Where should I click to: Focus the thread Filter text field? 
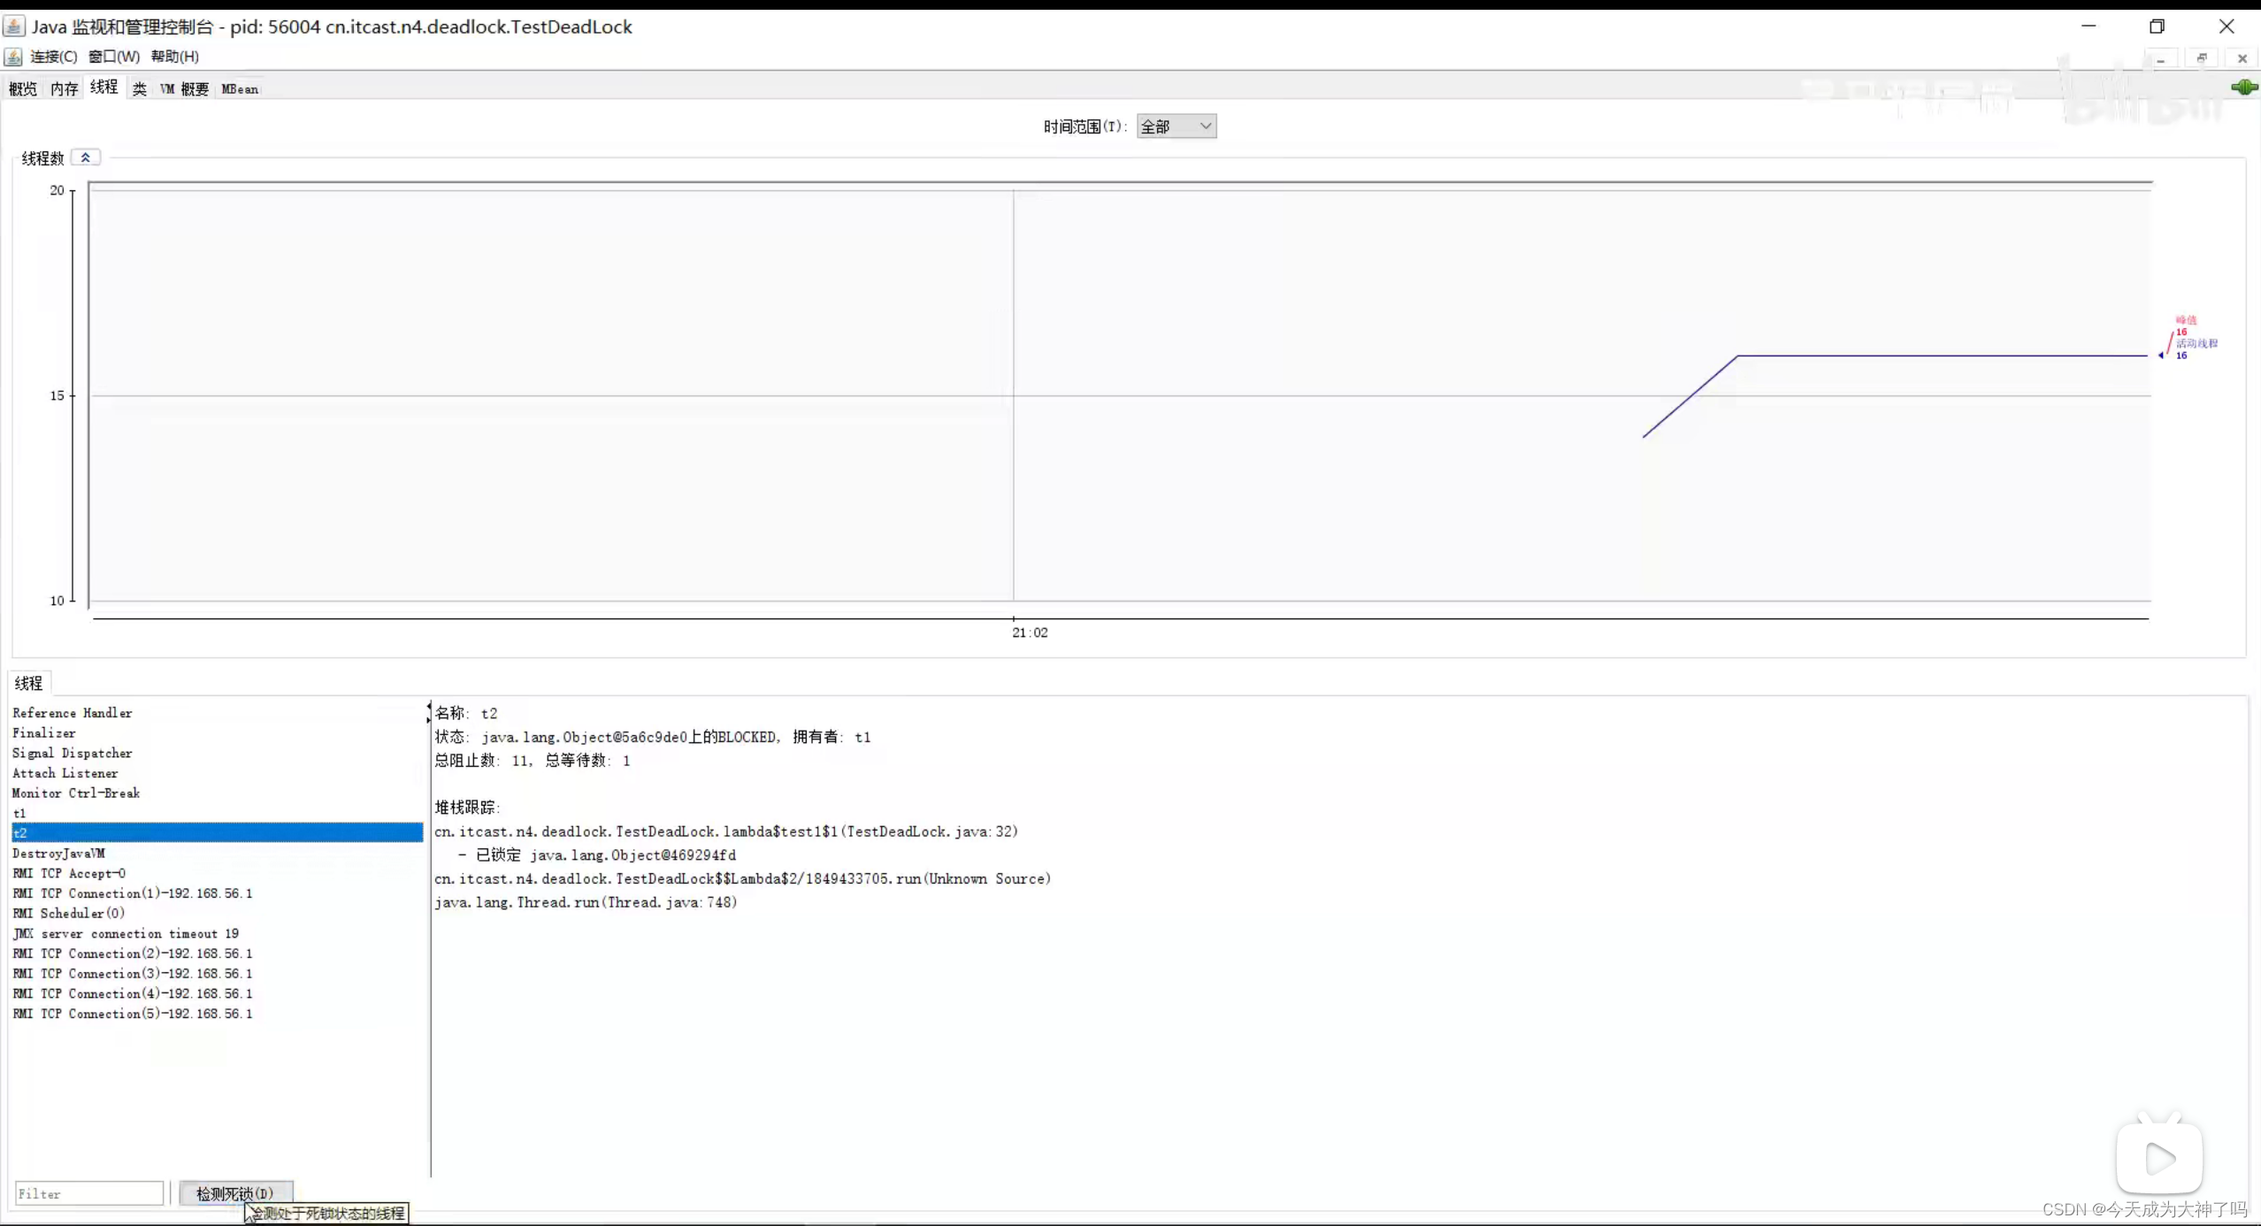(x=88, y=1193)
